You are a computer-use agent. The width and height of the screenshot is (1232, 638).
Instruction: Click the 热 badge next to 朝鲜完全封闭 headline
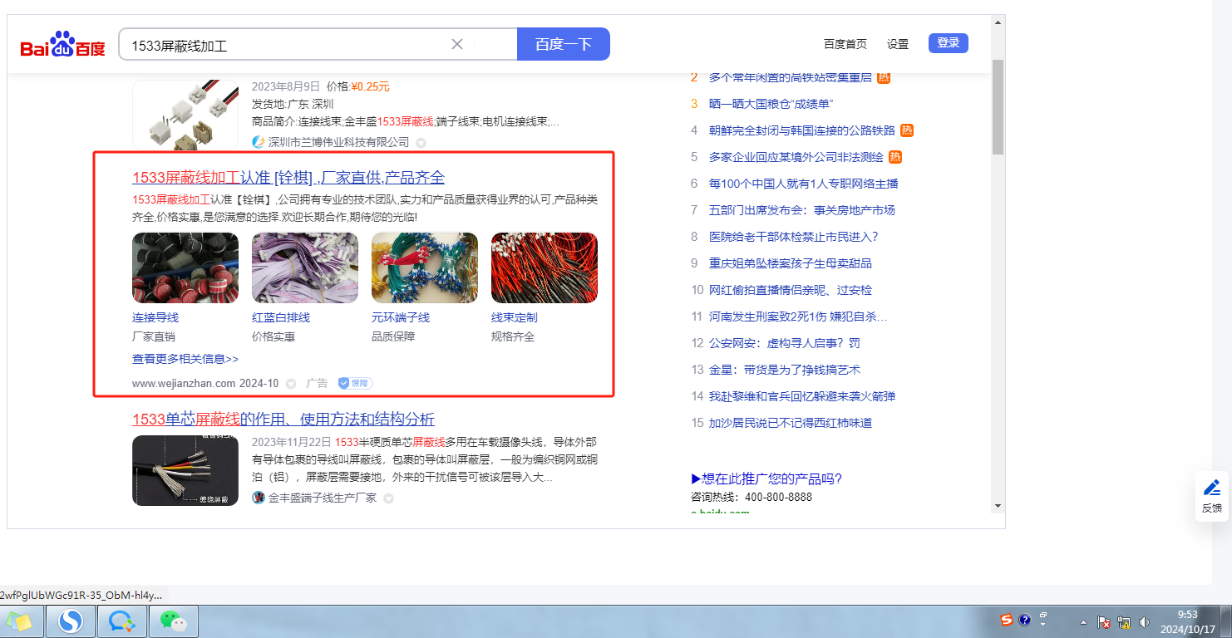click(907, 130)
